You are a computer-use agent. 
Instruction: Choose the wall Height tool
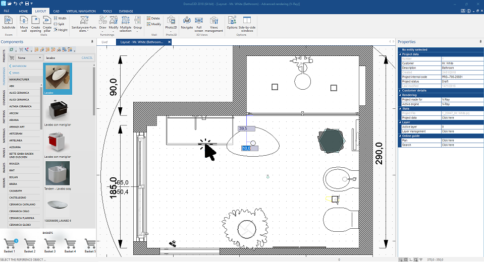tap(61, 30)
